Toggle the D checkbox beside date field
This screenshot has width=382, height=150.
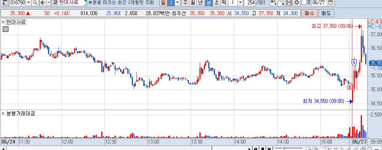tap(304, 2)
